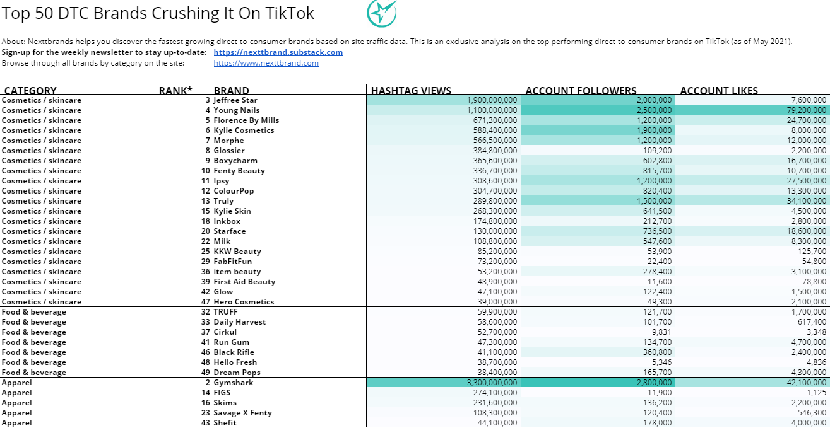830x428 pixels.
Task: Click the BRAND column header
Action: (x=232, y=90)
